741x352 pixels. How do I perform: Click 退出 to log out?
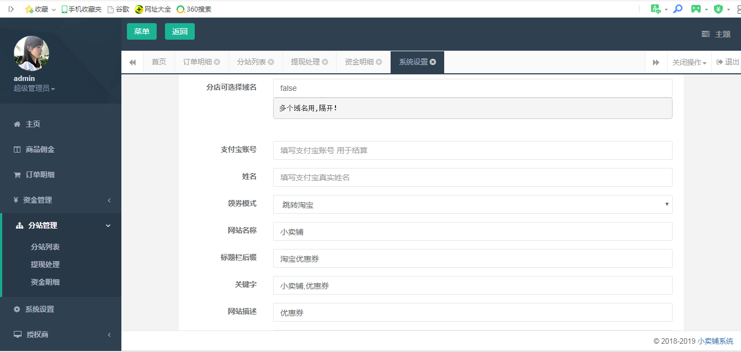728,62
